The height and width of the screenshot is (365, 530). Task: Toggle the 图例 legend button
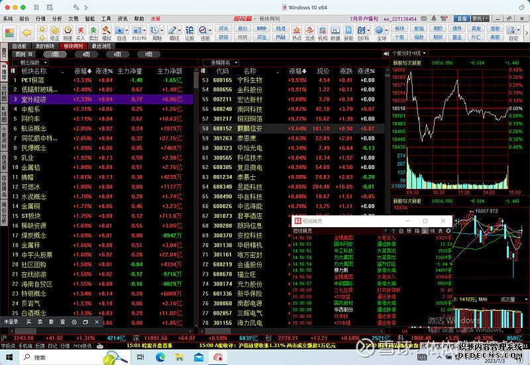[23, 54]
